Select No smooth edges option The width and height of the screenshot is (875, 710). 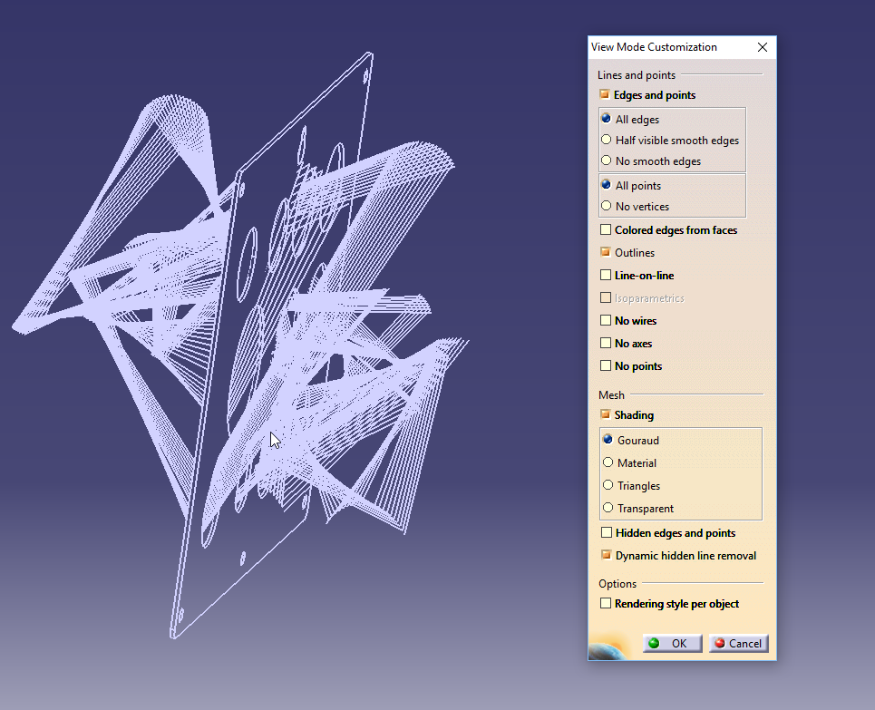coord(606,160)
